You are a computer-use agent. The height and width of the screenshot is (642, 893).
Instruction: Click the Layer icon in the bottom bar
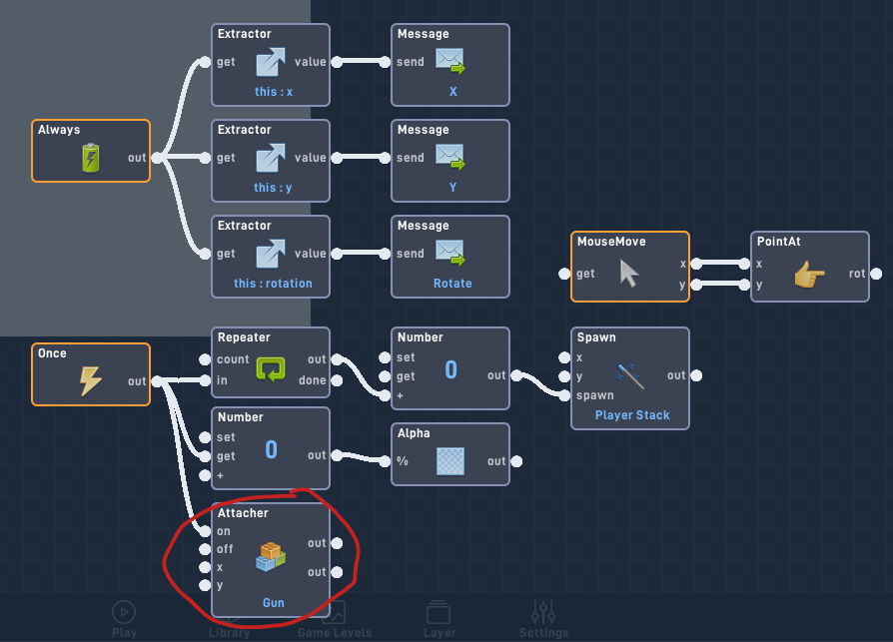(x=439, y=612)
